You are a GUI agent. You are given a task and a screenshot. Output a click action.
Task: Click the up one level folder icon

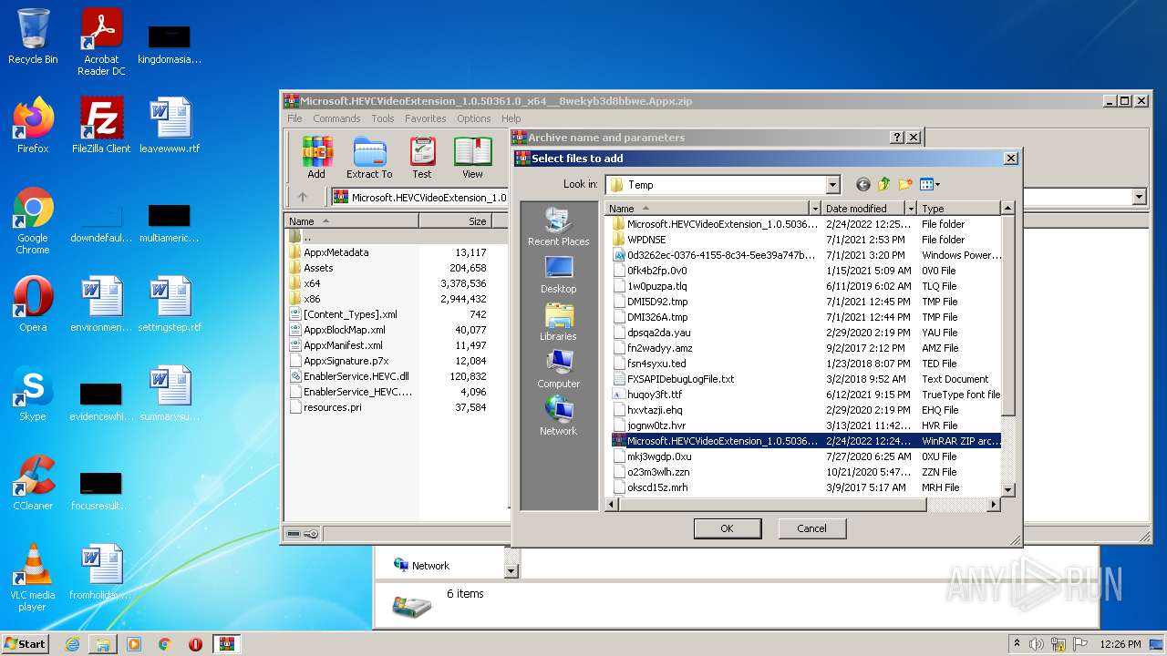pos(884,185)
